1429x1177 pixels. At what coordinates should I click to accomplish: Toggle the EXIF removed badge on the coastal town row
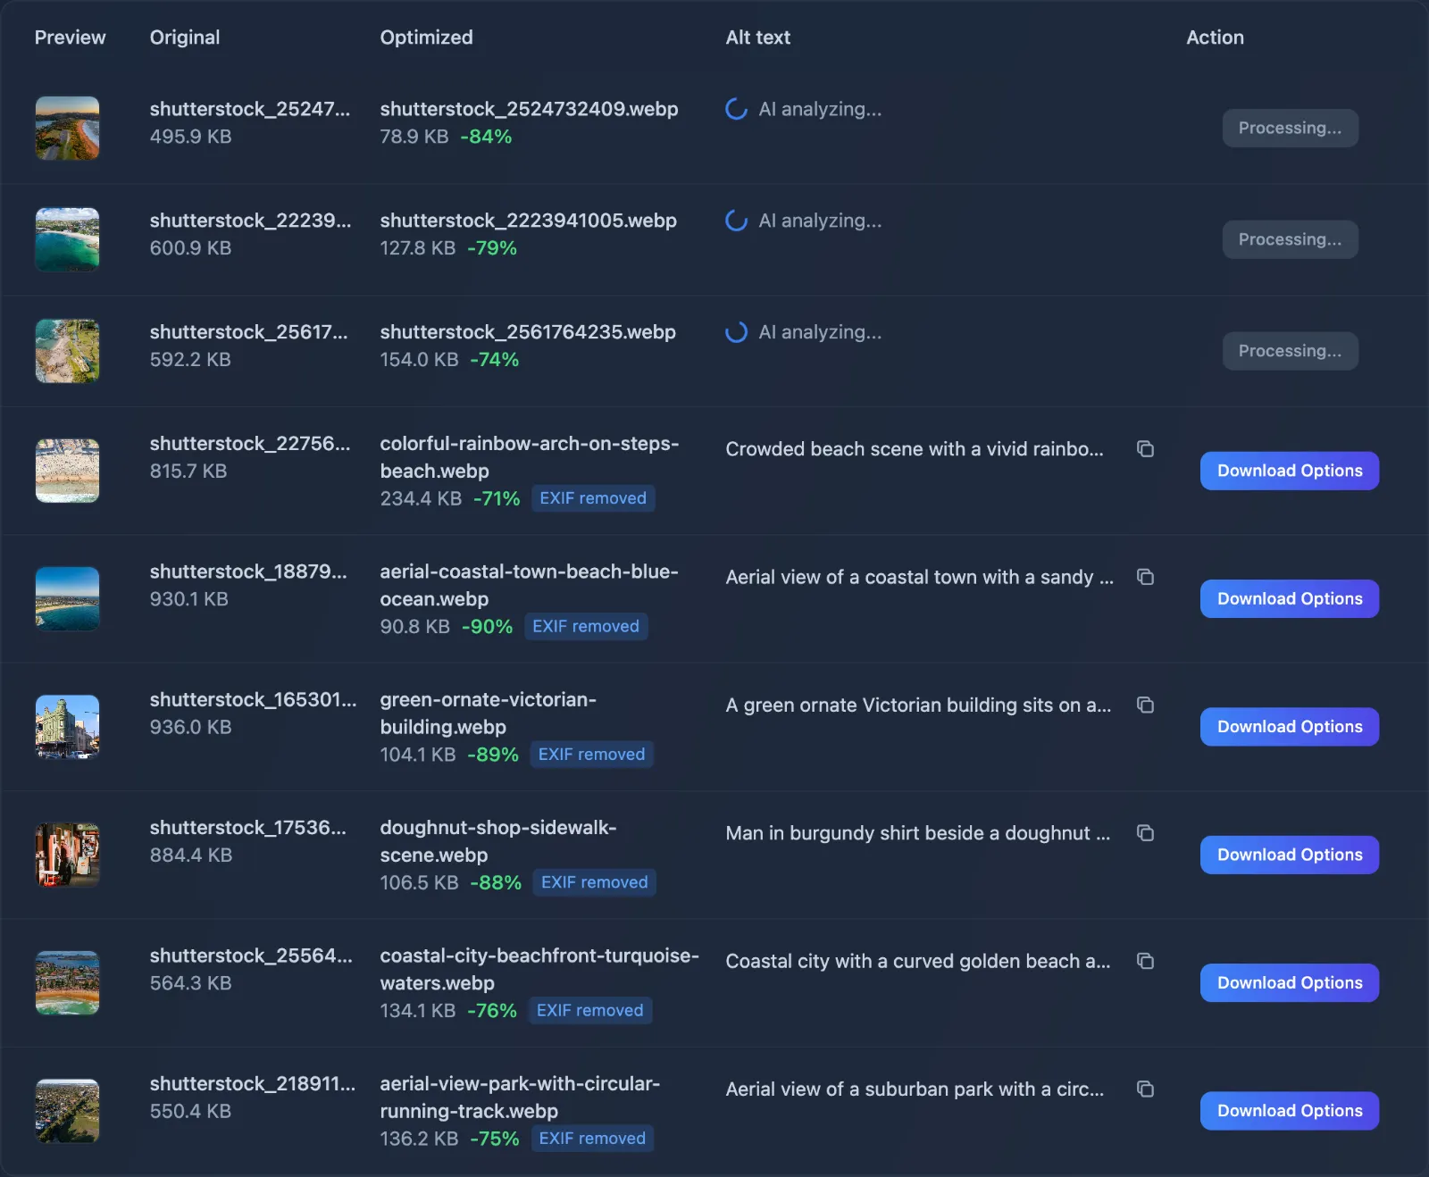(x=586, y=626)
